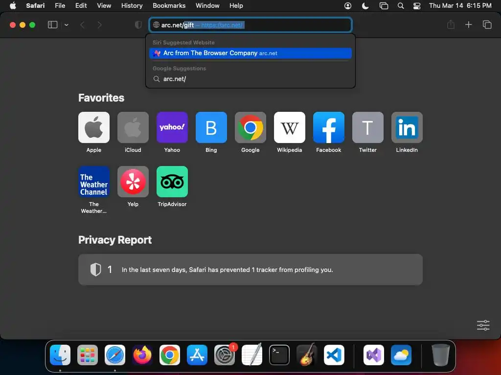The height and width of the screenshot is (375, 501).
Task: Open the Wikipedia favorite tile
Action: click(x=290, y=127)
